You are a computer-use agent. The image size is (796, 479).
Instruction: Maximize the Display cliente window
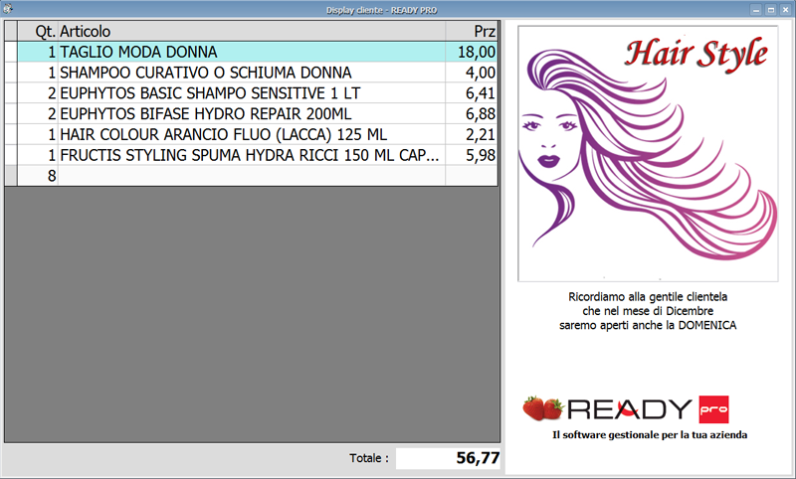pos(770,10)
